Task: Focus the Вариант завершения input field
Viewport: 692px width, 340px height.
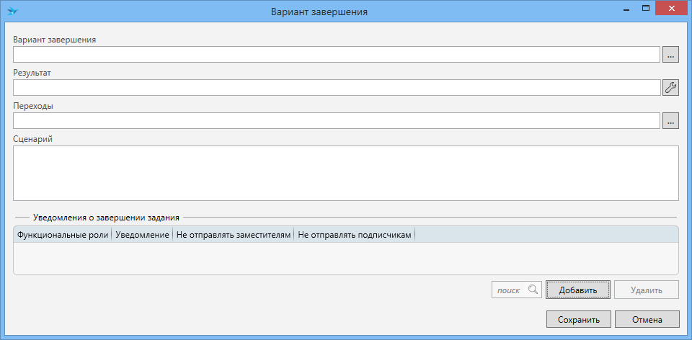Action: pyautogui.click(x=336, y=55)
